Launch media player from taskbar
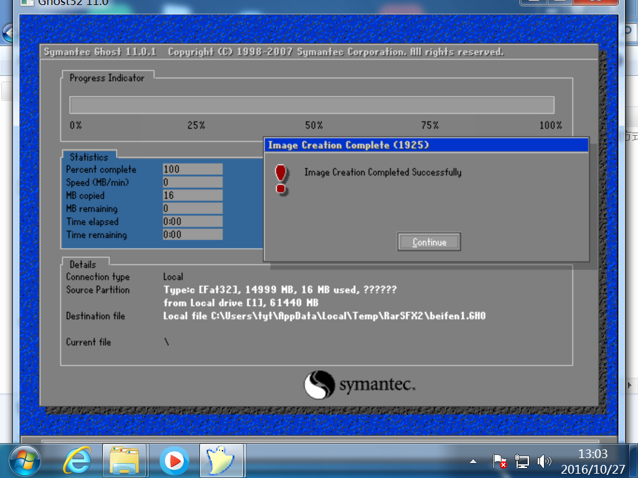The image size is (638, 478). click(174, 461)
